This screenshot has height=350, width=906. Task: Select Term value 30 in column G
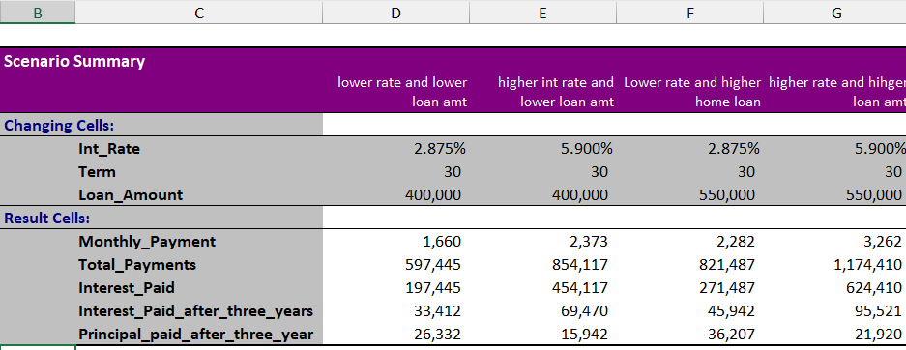[x=893, y=172]
